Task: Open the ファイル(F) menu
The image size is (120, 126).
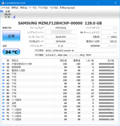Action: coord(5,8)
